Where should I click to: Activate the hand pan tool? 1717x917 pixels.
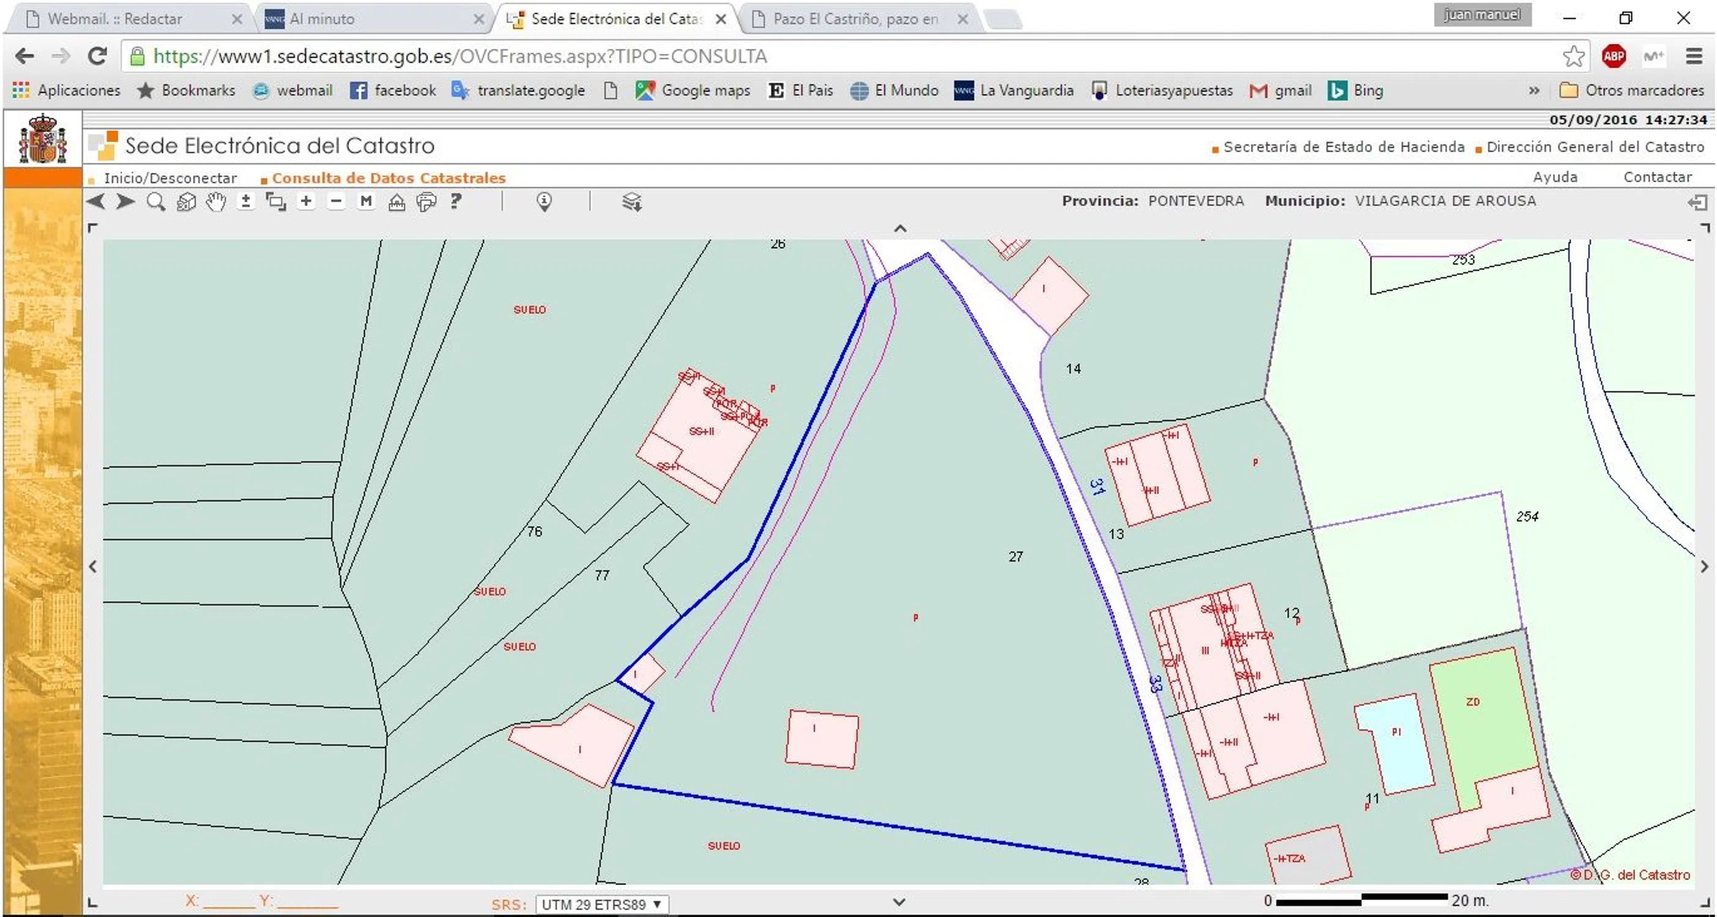[x=215, y=201]
